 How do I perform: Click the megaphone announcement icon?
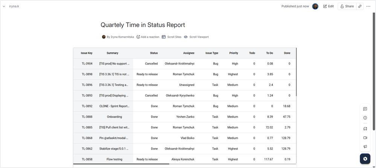(x=365, y=147)
